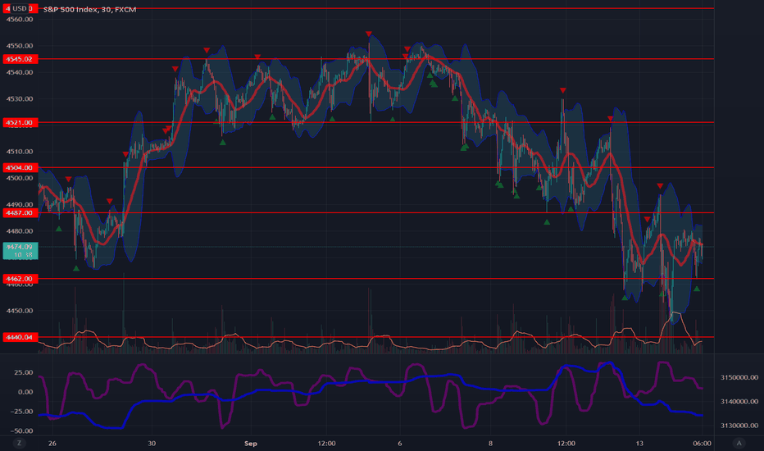Select the 4462.00 red price label
764x451 pixels.
tap(20, 279)
